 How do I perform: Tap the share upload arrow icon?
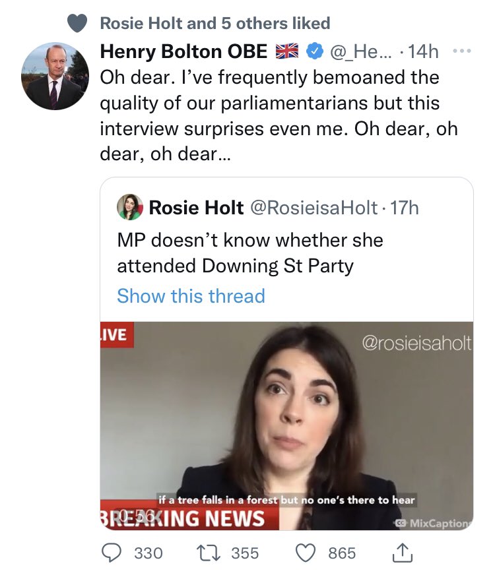[x=403, y=553]
